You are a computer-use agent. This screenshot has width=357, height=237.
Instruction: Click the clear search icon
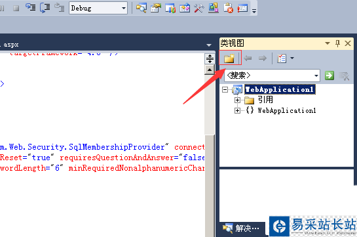(x=344, y=75)
